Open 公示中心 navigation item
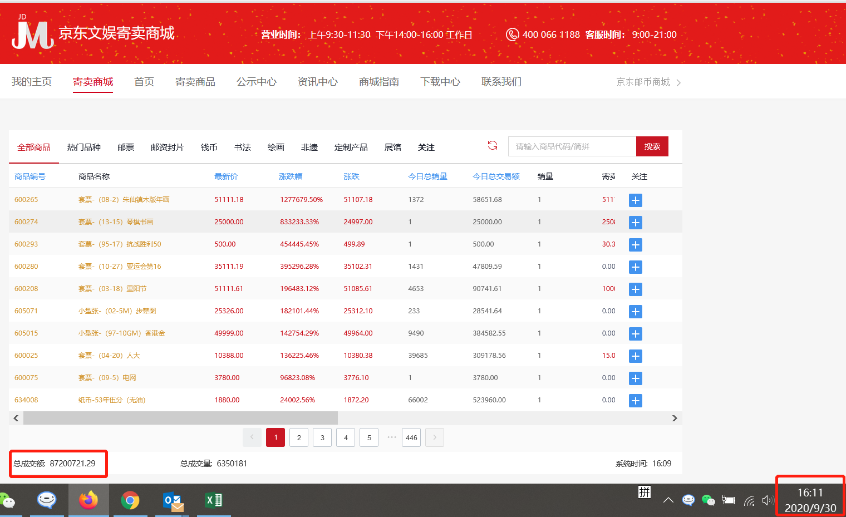This screenshot has height=517, width=846. point(257,82)
